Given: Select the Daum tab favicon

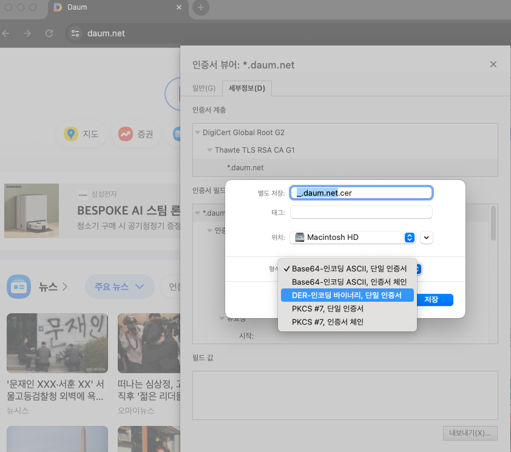Looking at the screenshot, I should 58,7.
